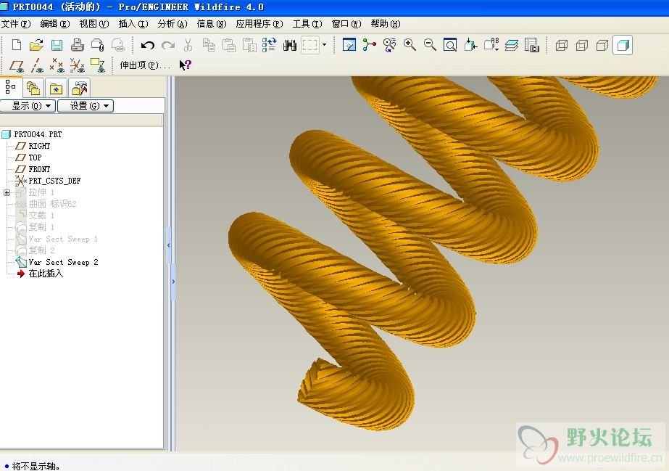Screen dimensions: 669x471
Task: Open the binoculars Find tool
Action: (x=290, y=45)
